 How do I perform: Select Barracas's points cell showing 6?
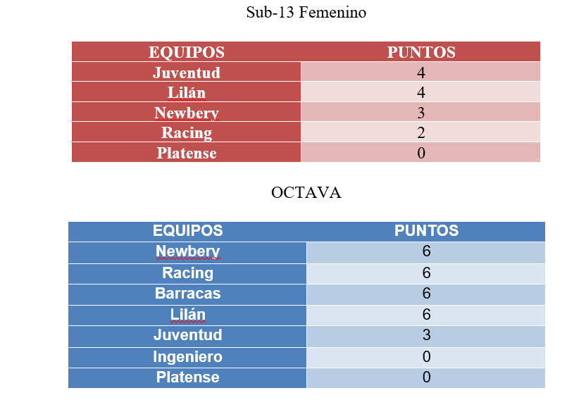click(x=426, y=294)
